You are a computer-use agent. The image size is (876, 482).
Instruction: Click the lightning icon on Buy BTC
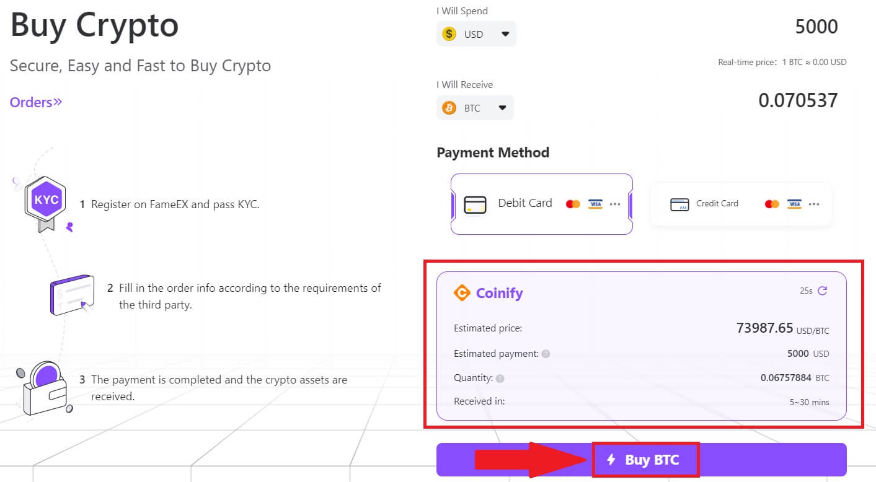tap(613, 460)
